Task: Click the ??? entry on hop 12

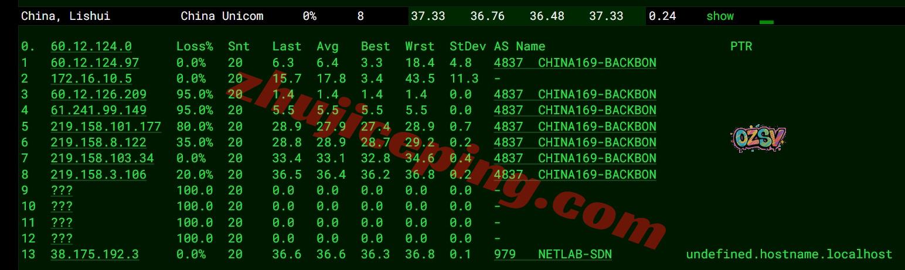Action: point(62,238)
